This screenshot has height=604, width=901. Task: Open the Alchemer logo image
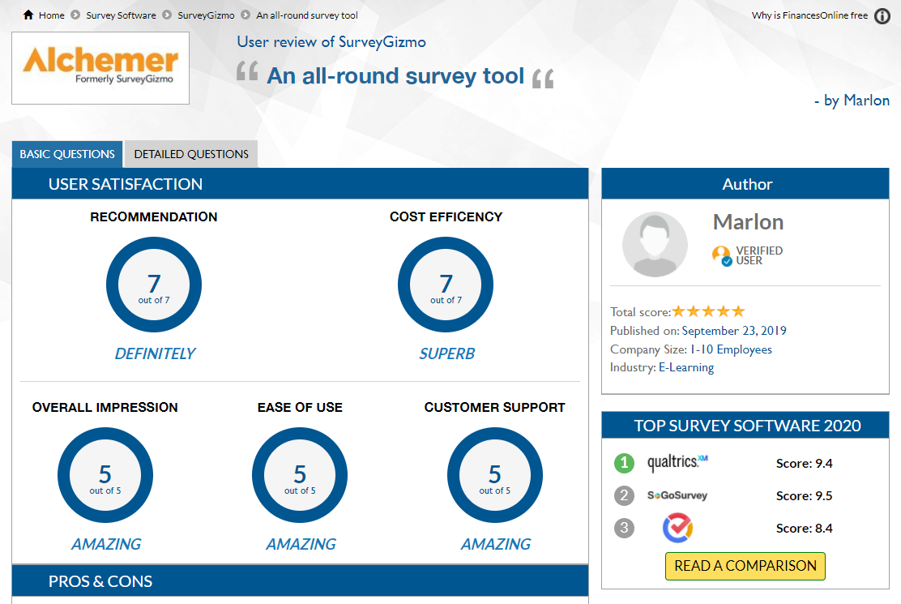click(x=100, y=68)
